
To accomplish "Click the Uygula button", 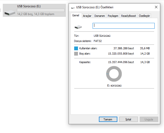I will click(149, 119).
